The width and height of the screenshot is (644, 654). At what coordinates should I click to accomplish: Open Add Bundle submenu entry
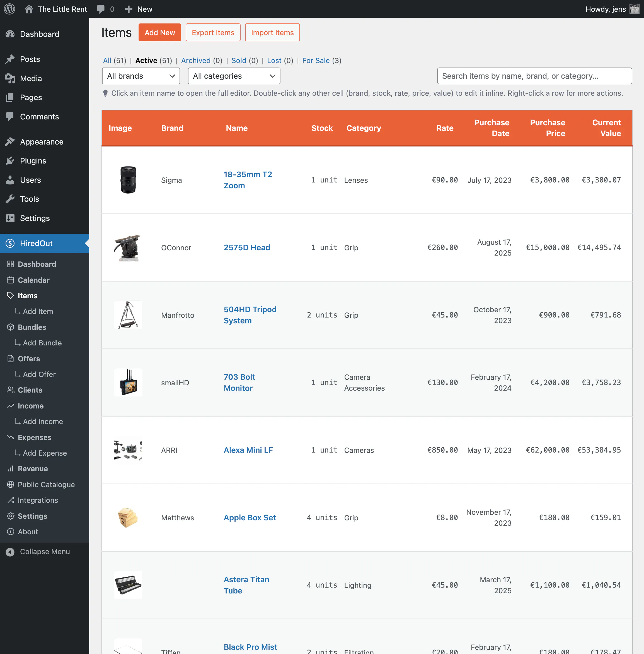[x=42, y=343]
